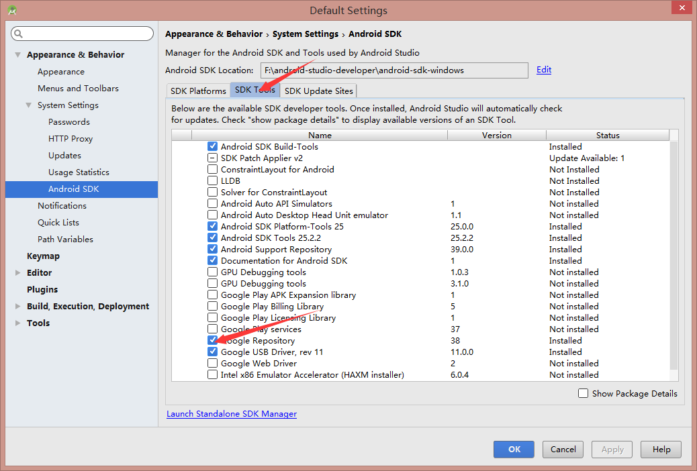Open Help for settings

click(x=661, y=450)
